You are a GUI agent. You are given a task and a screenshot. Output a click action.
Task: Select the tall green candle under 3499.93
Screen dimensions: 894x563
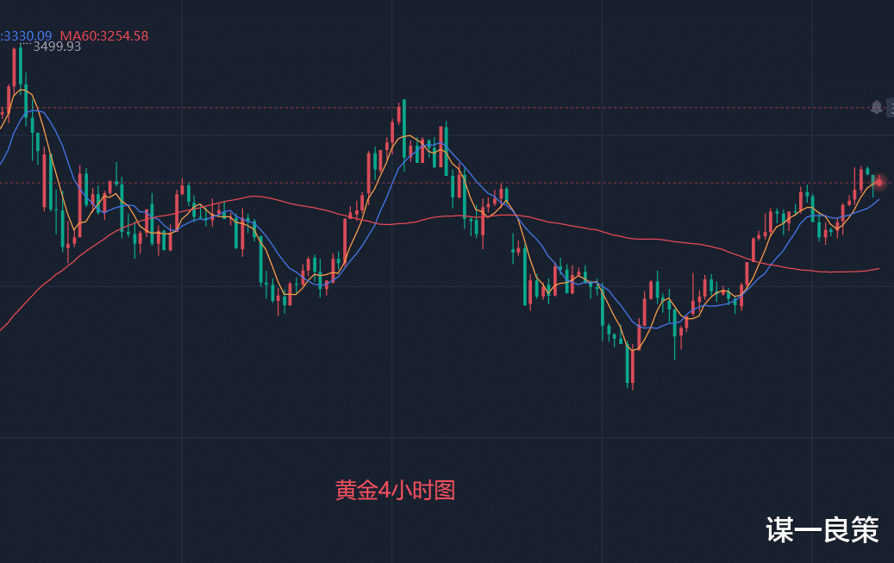click(x=21, y=67)
